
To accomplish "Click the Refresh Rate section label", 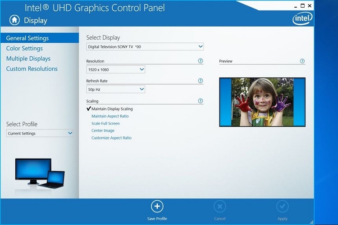I will (97, 81).
